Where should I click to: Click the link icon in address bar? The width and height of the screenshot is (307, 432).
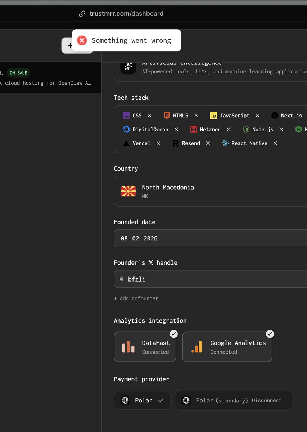pos(82,14)
